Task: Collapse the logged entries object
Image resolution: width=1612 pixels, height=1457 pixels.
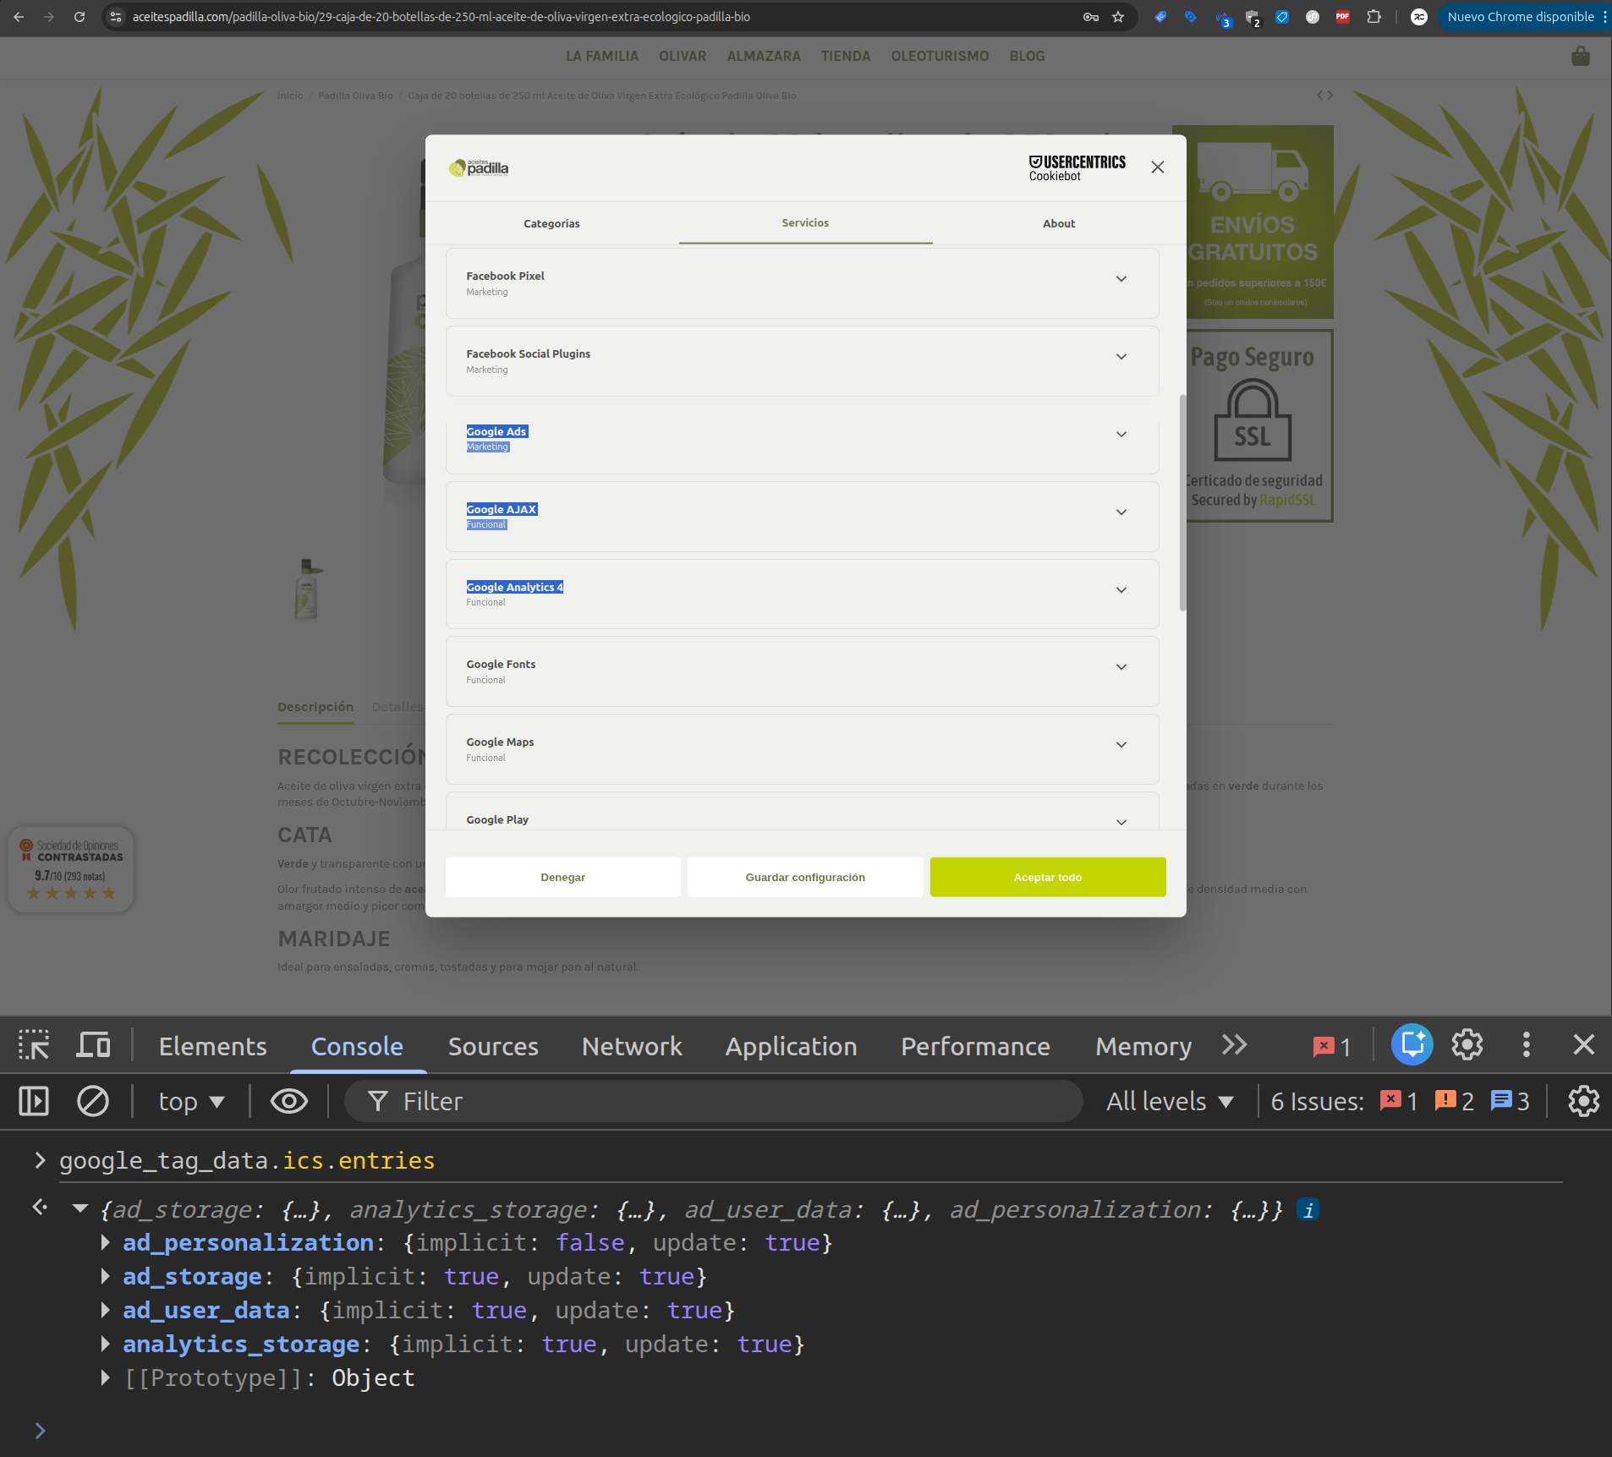Action: pos(80,1209)
